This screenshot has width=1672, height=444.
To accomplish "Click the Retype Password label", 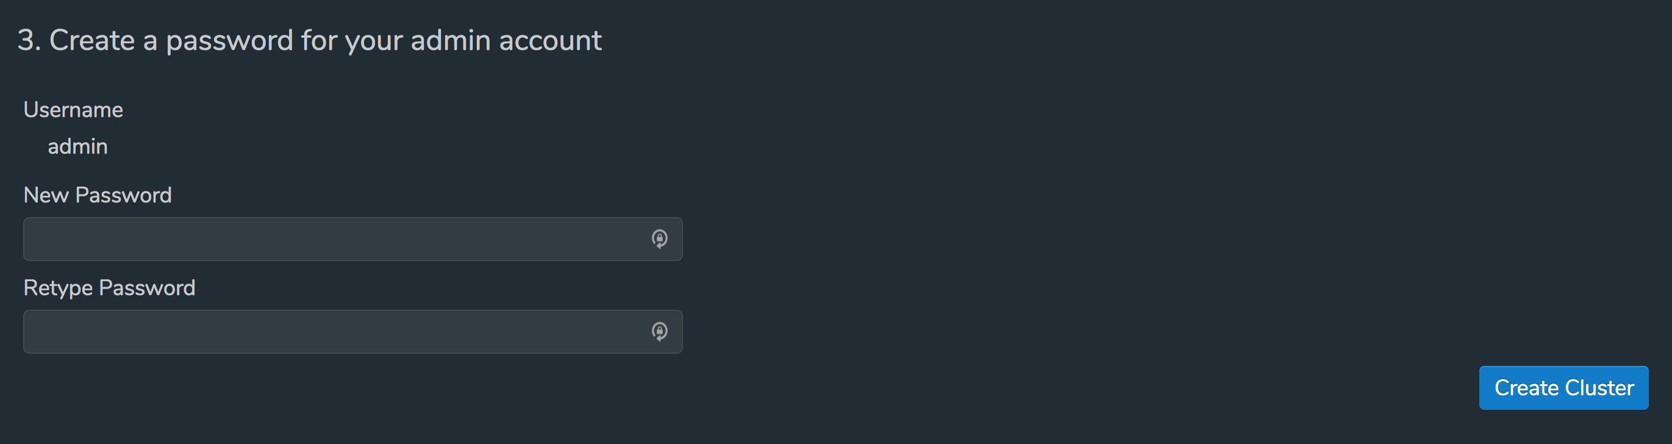I will coord(109,288).
